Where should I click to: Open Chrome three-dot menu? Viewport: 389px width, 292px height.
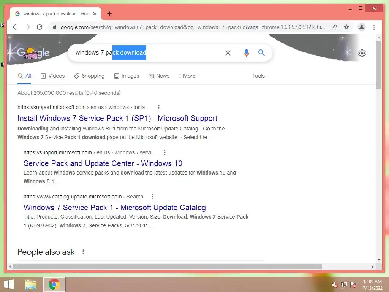pyautogui.click(x=374, y=27)
